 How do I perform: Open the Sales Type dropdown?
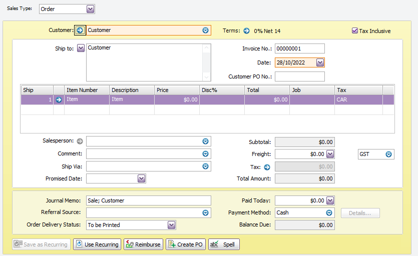click(90, 9)
